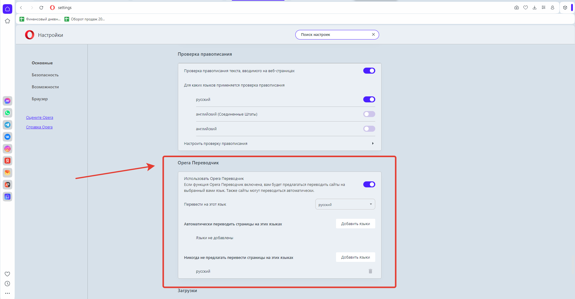This screenshot has height=299, width=575.
Task: Delete русский from never-translate list
Action: pyautogui.click(x=370, y=271)
